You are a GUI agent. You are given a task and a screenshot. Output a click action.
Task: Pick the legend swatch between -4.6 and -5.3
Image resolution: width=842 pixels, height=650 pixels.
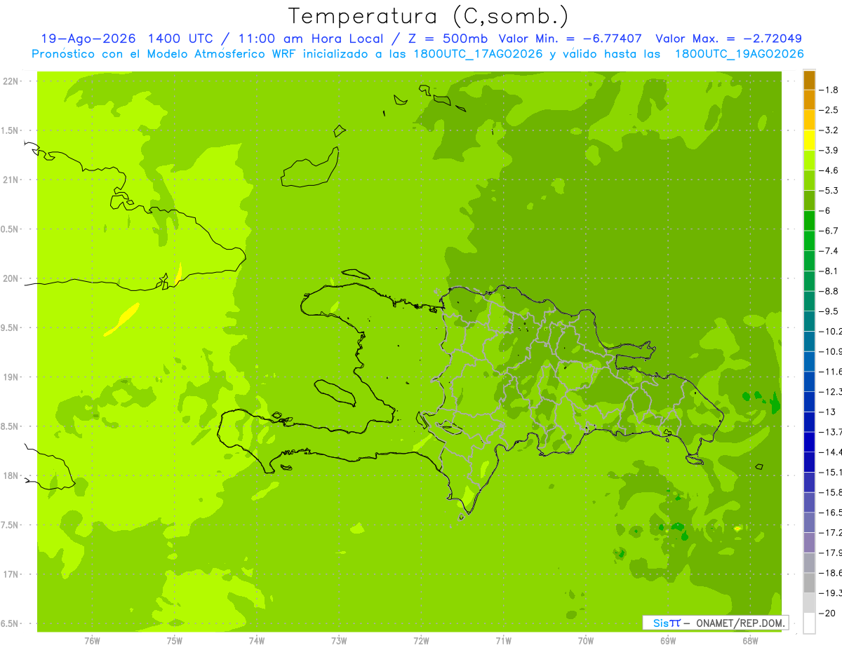[809, 180]
